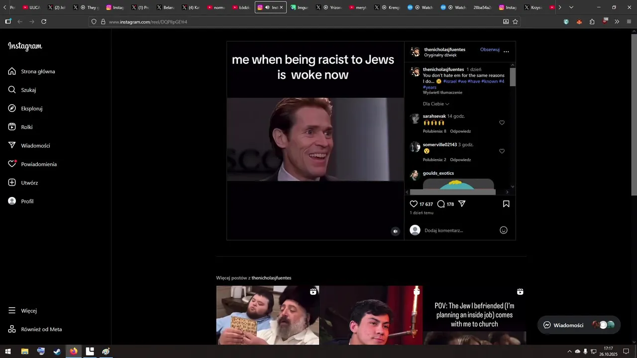Open browser extensions puzzle icon

[x=592, y=21]
